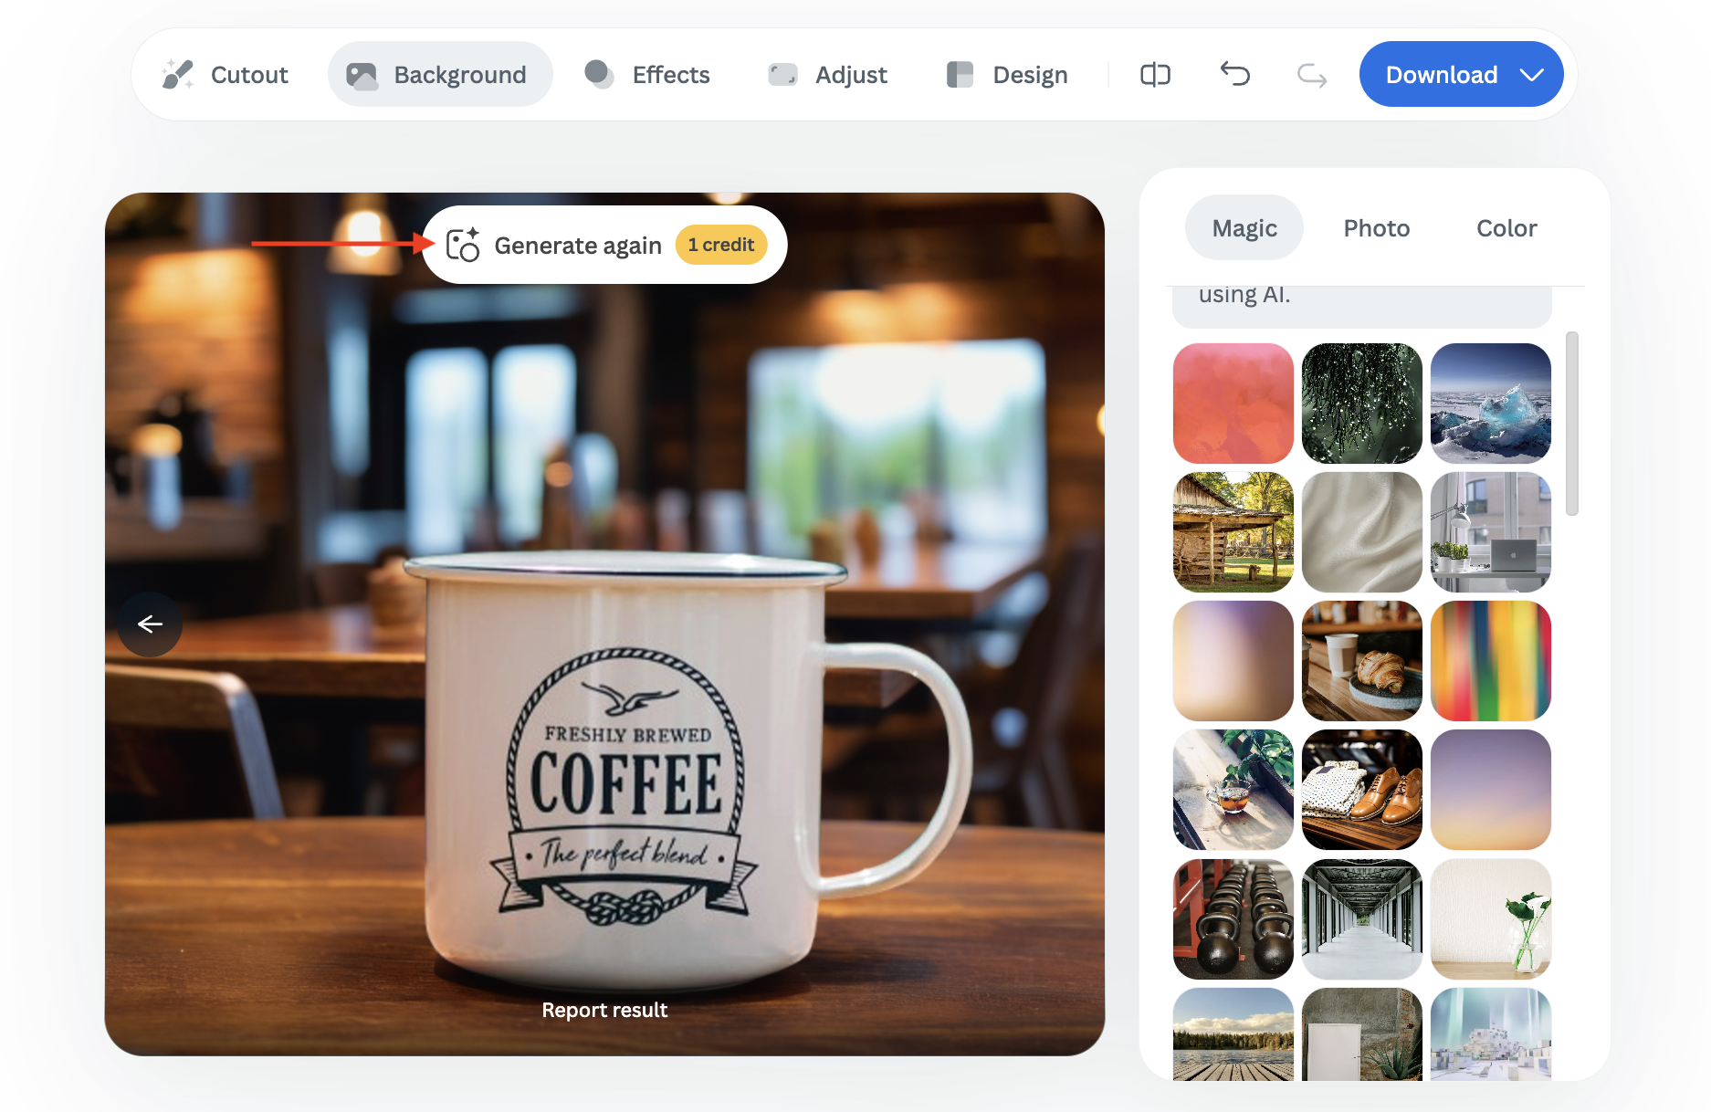This screenshot has width=1711, height=1112.
Task: Click the Generate again sparkle icon
Action: [x=463, y=245]
